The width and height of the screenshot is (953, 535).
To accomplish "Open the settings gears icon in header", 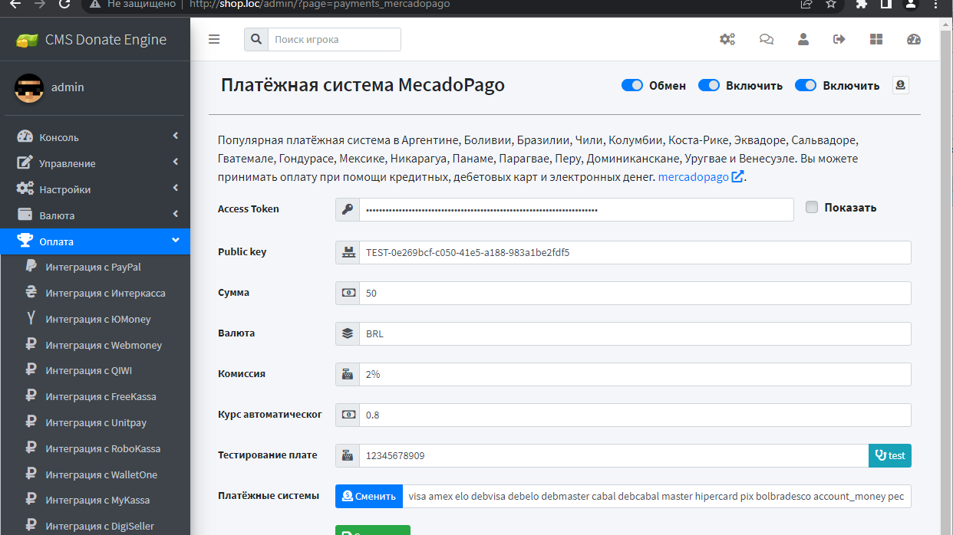I will [727, 39].
